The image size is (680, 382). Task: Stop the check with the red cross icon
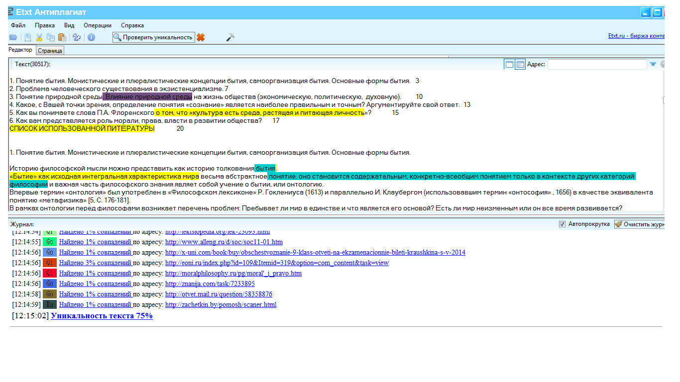201,37
